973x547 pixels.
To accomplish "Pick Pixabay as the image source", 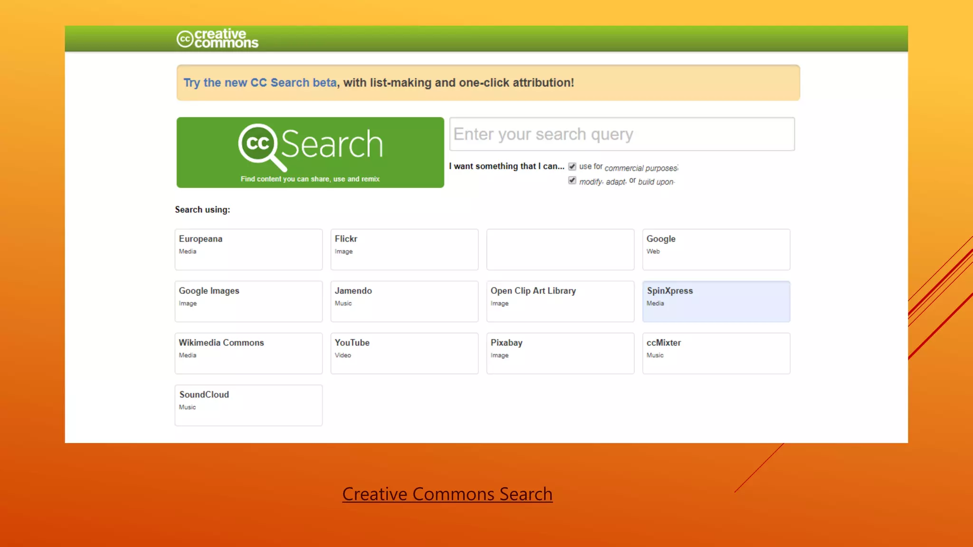I will tap(560, 353).
